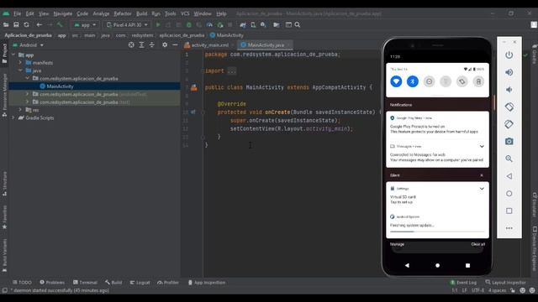Collapse the java folder in tree
This screenshot has width=538, height=302.
(x=20, y=70)
